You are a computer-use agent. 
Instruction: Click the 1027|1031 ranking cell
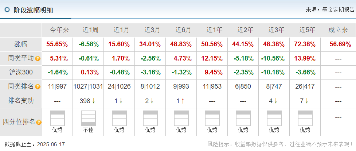click(88, 87)
